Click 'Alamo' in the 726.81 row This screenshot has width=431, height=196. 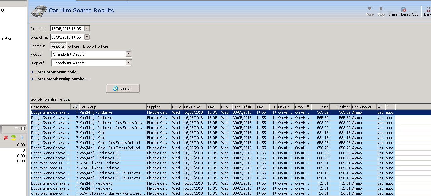(357, 193)
